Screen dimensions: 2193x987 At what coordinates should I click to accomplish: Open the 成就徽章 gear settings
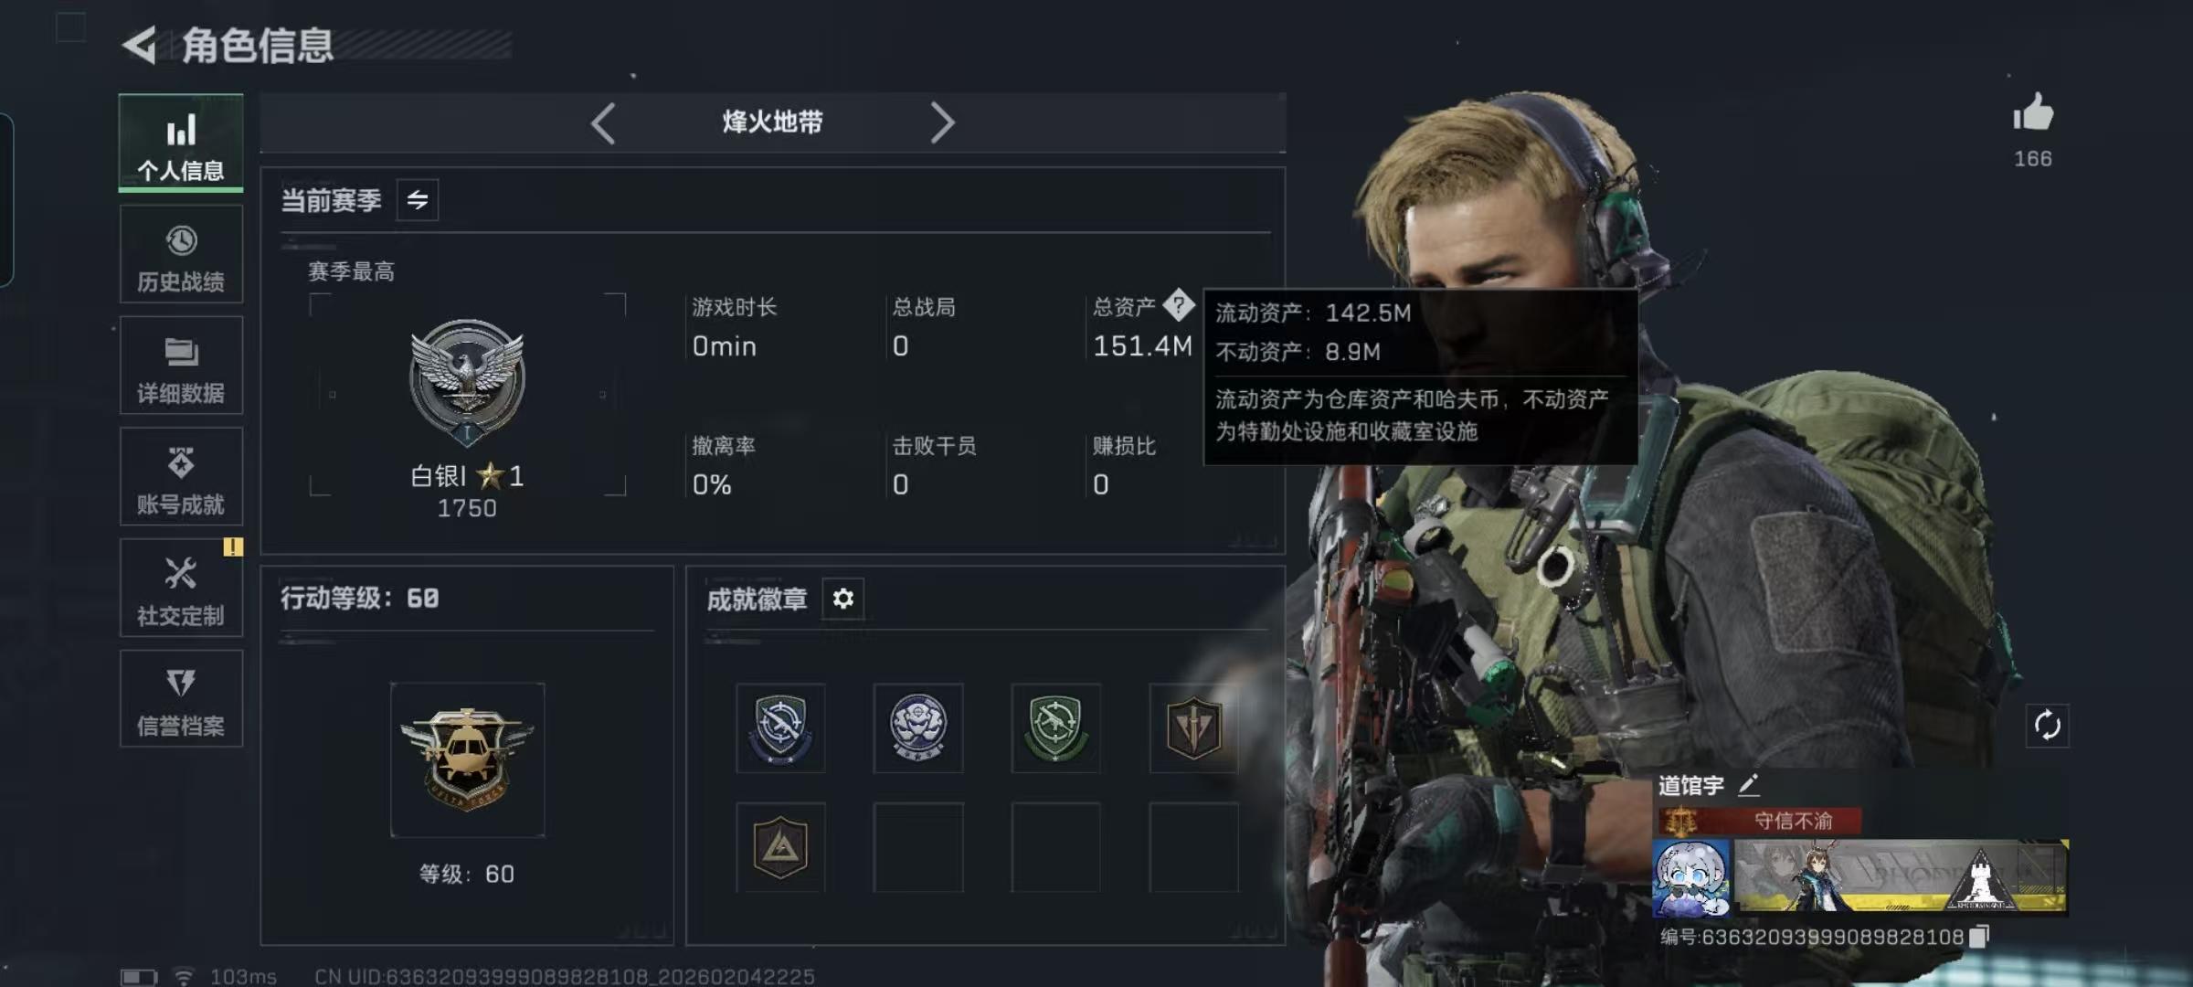click(x=842, y=599)
